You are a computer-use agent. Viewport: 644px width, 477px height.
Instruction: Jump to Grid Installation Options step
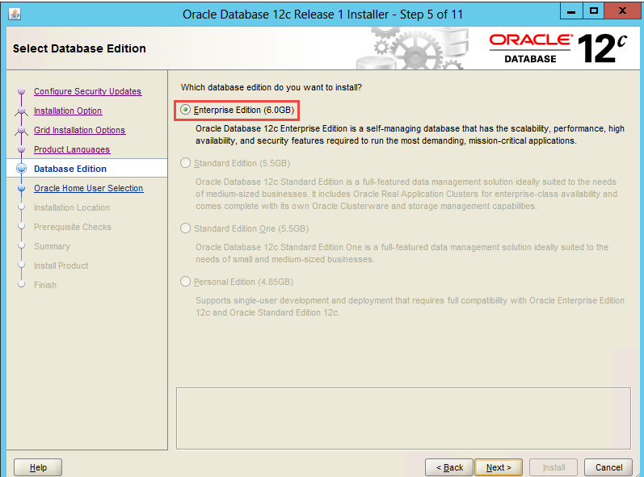(x=79, y=130)
